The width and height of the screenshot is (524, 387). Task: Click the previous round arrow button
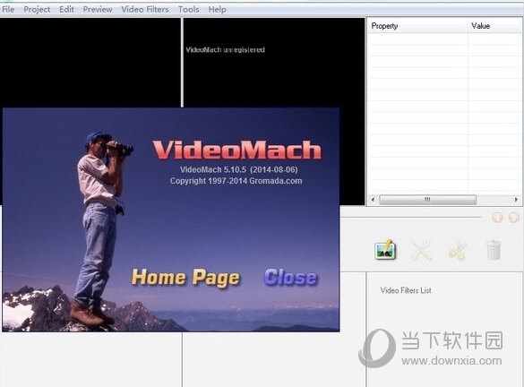[497, 218]
